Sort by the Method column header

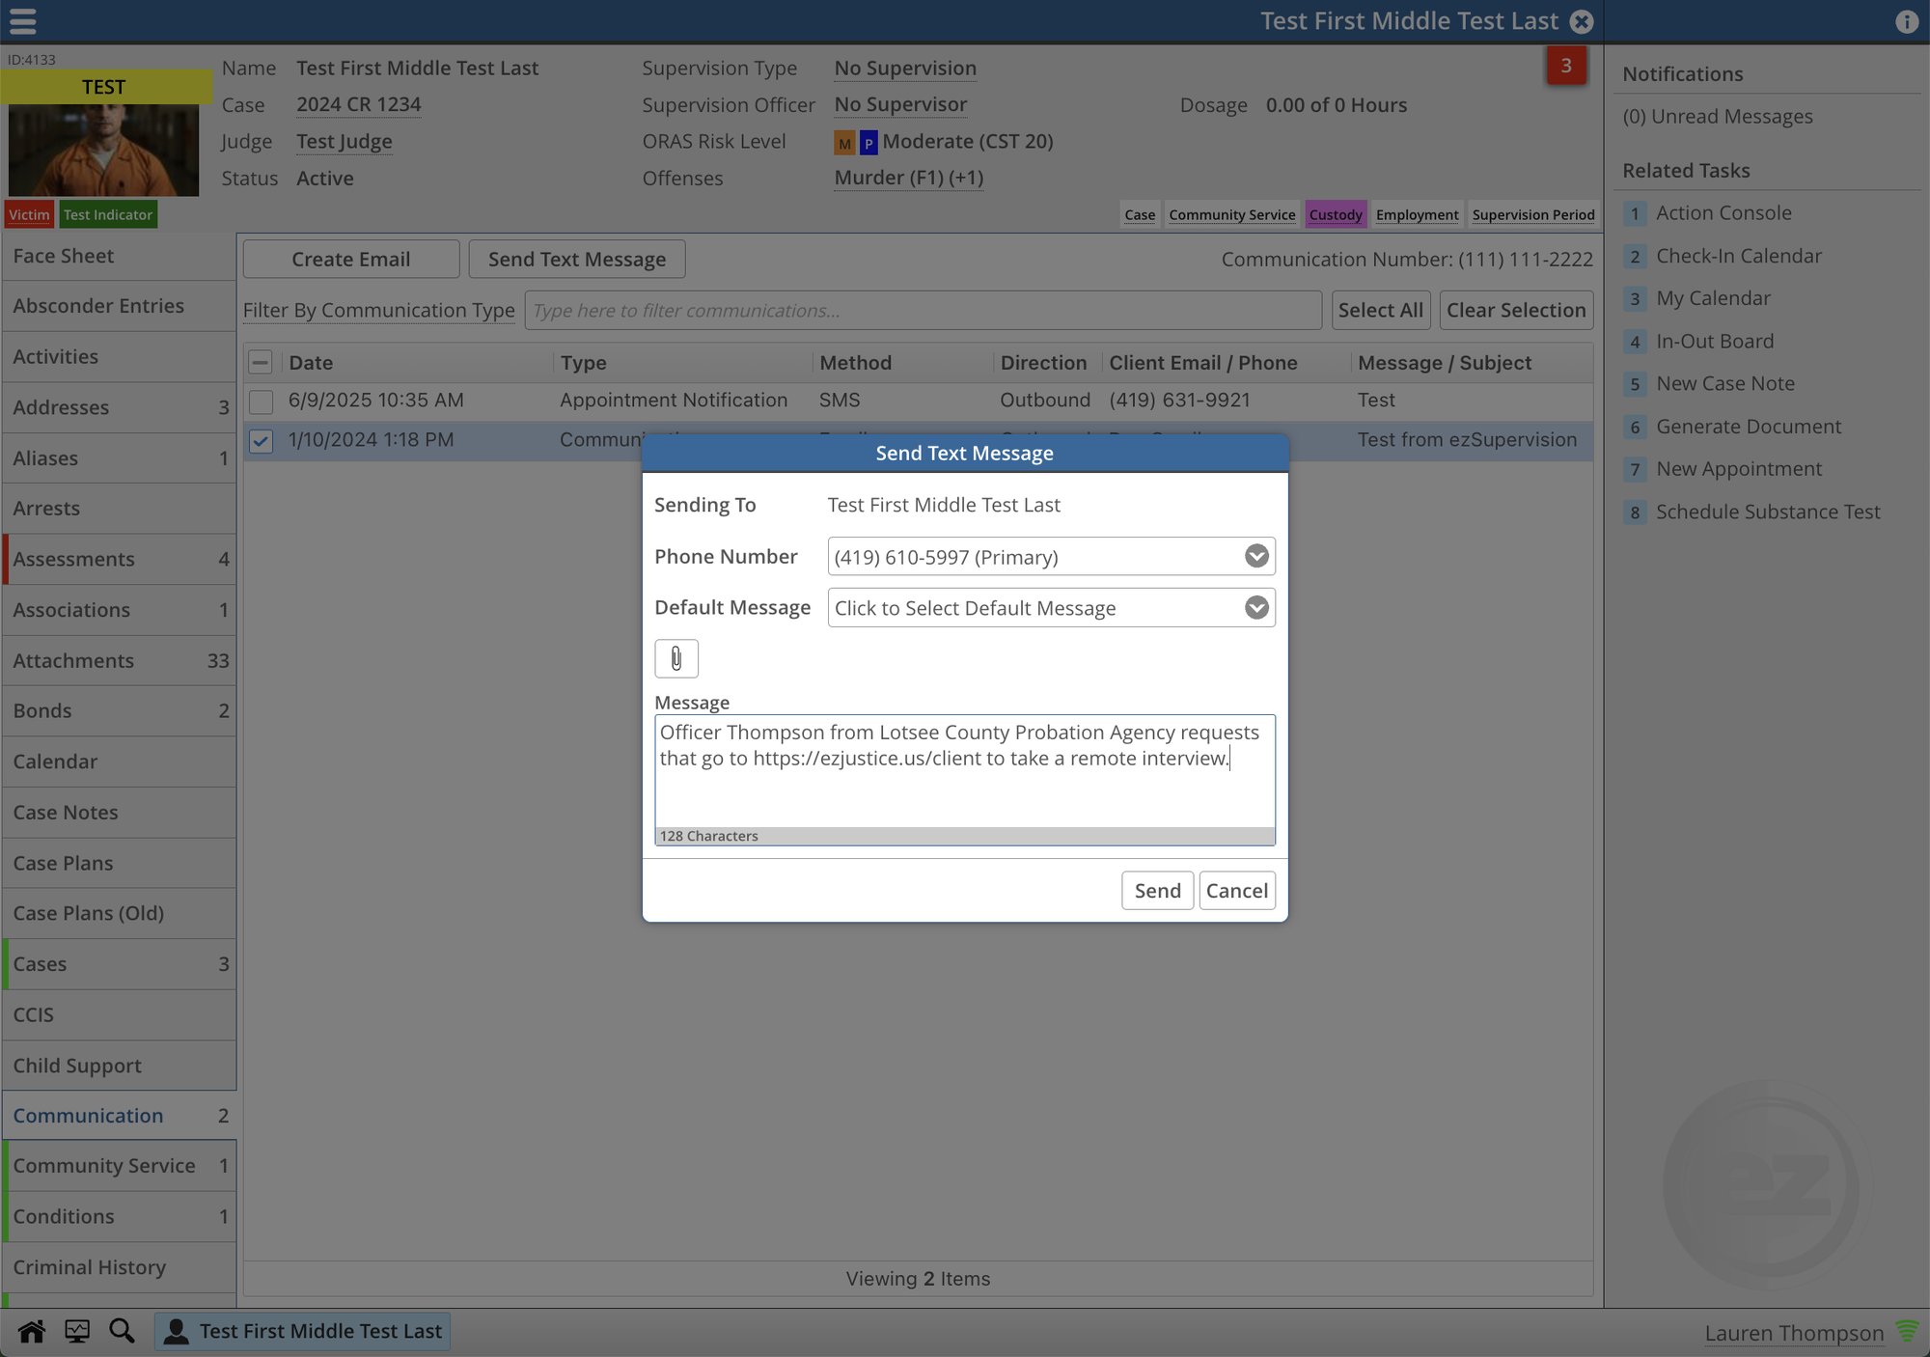855,363
